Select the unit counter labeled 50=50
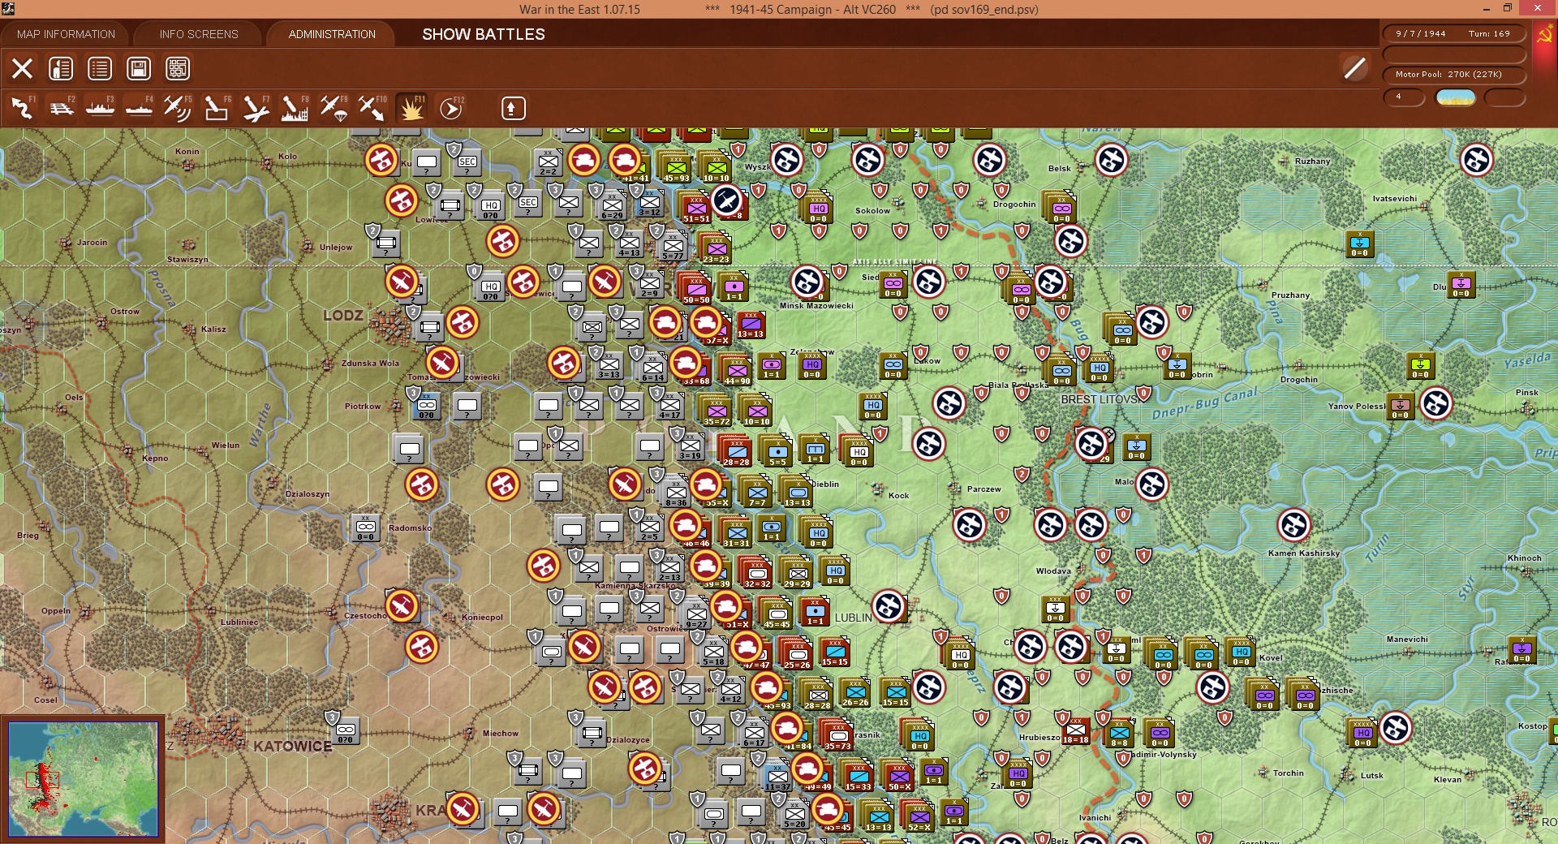Image resolution: width=1558 pixels, height=844 pixels. 696,289
